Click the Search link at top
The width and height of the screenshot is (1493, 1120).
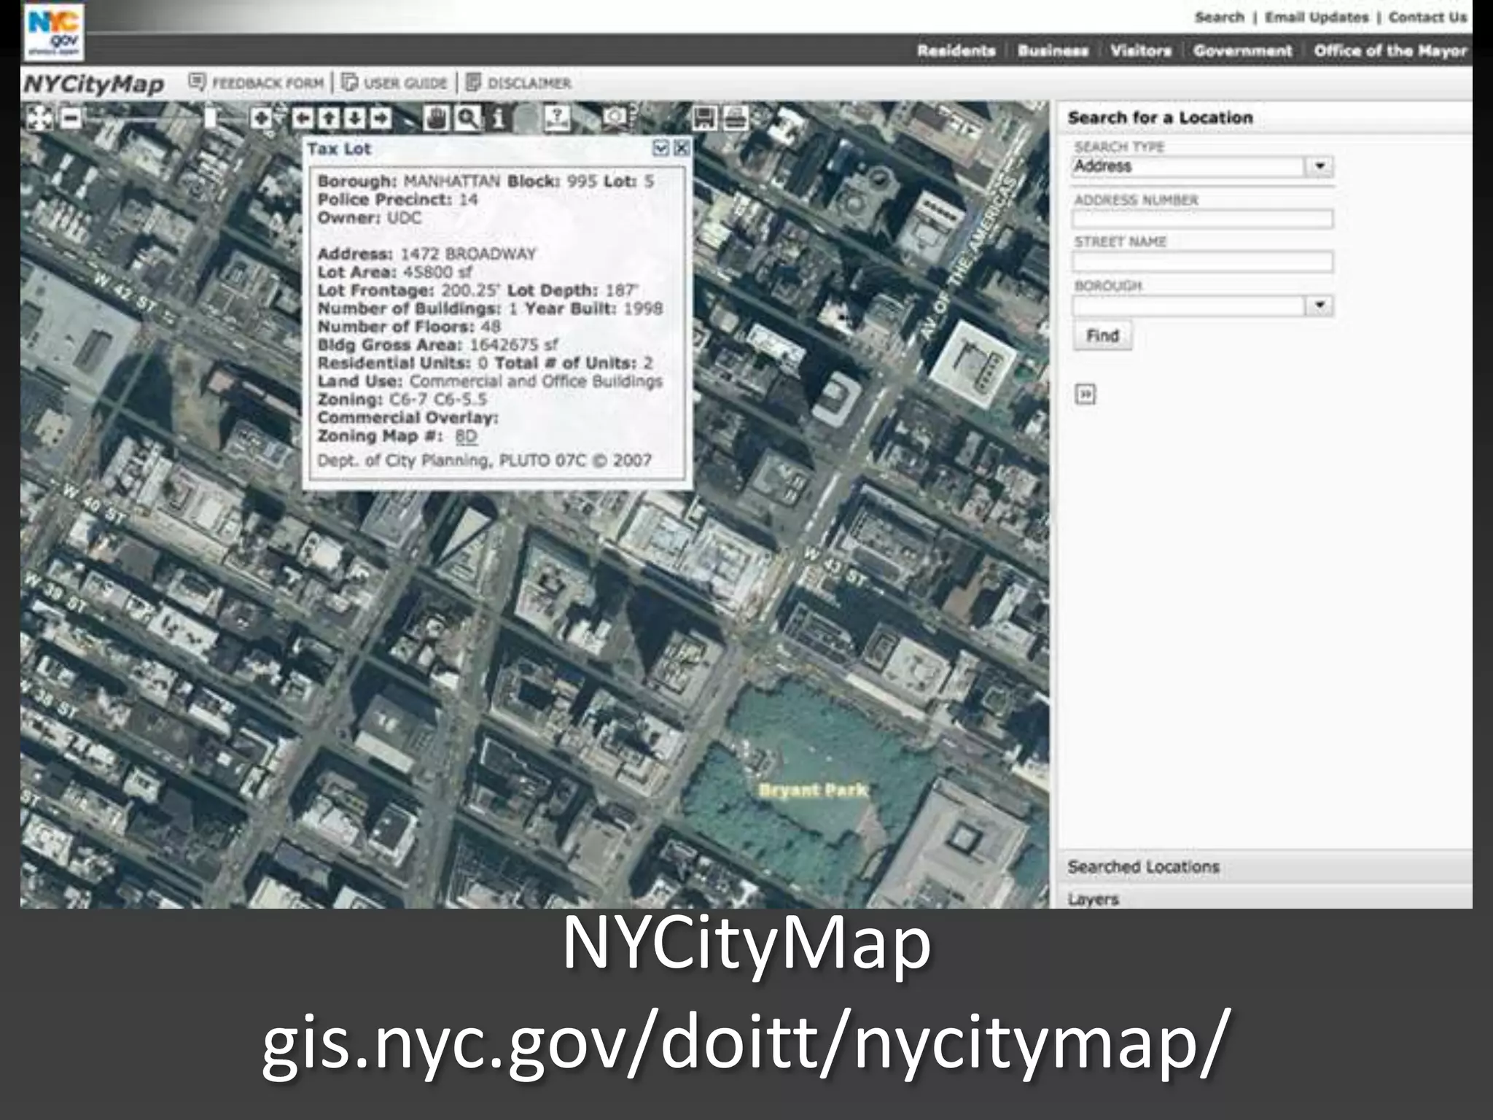1219,17
